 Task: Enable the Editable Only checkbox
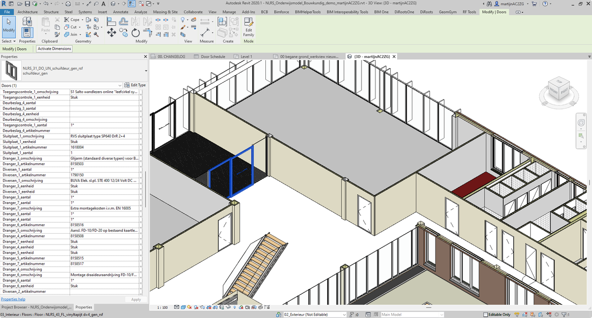click(x=485, y=314)
